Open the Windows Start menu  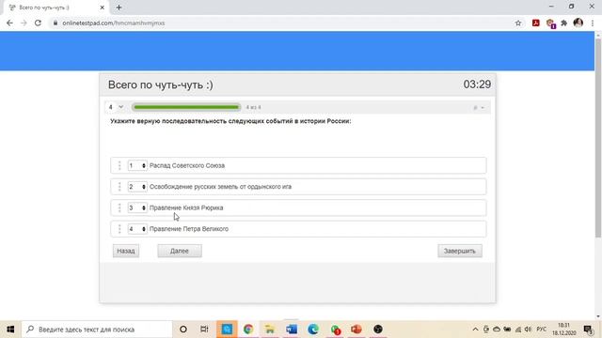point(10,330)
